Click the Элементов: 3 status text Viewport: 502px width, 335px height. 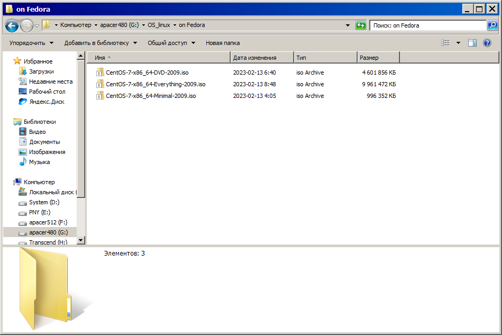[124, 253]
